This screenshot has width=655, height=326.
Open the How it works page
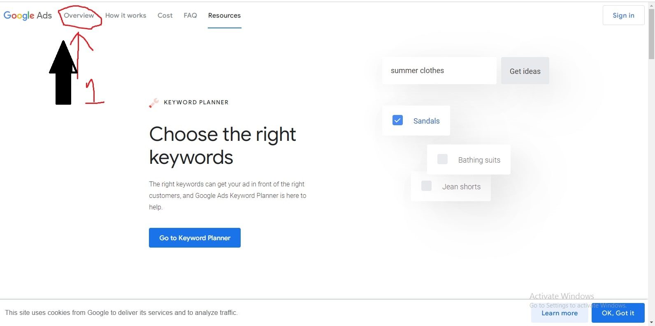point(125,15)
